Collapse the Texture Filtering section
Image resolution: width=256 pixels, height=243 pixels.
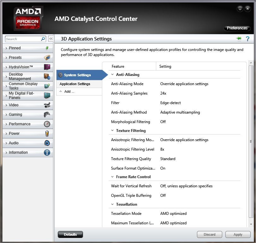[112, 130]
